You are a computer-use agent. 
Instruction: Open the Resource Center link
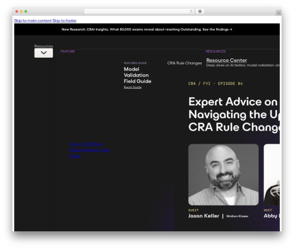pyautogui.click(x=226, y=60)
